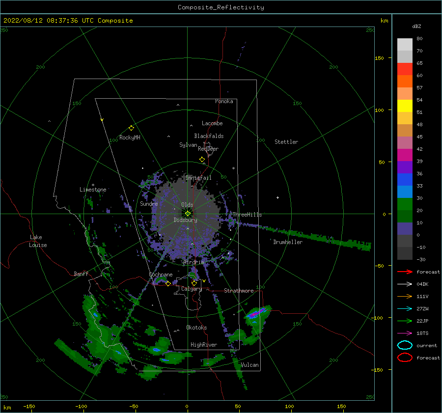Click the dBZ legend heading
Screen dimensions: 442x413
click(x=416, y=27)
